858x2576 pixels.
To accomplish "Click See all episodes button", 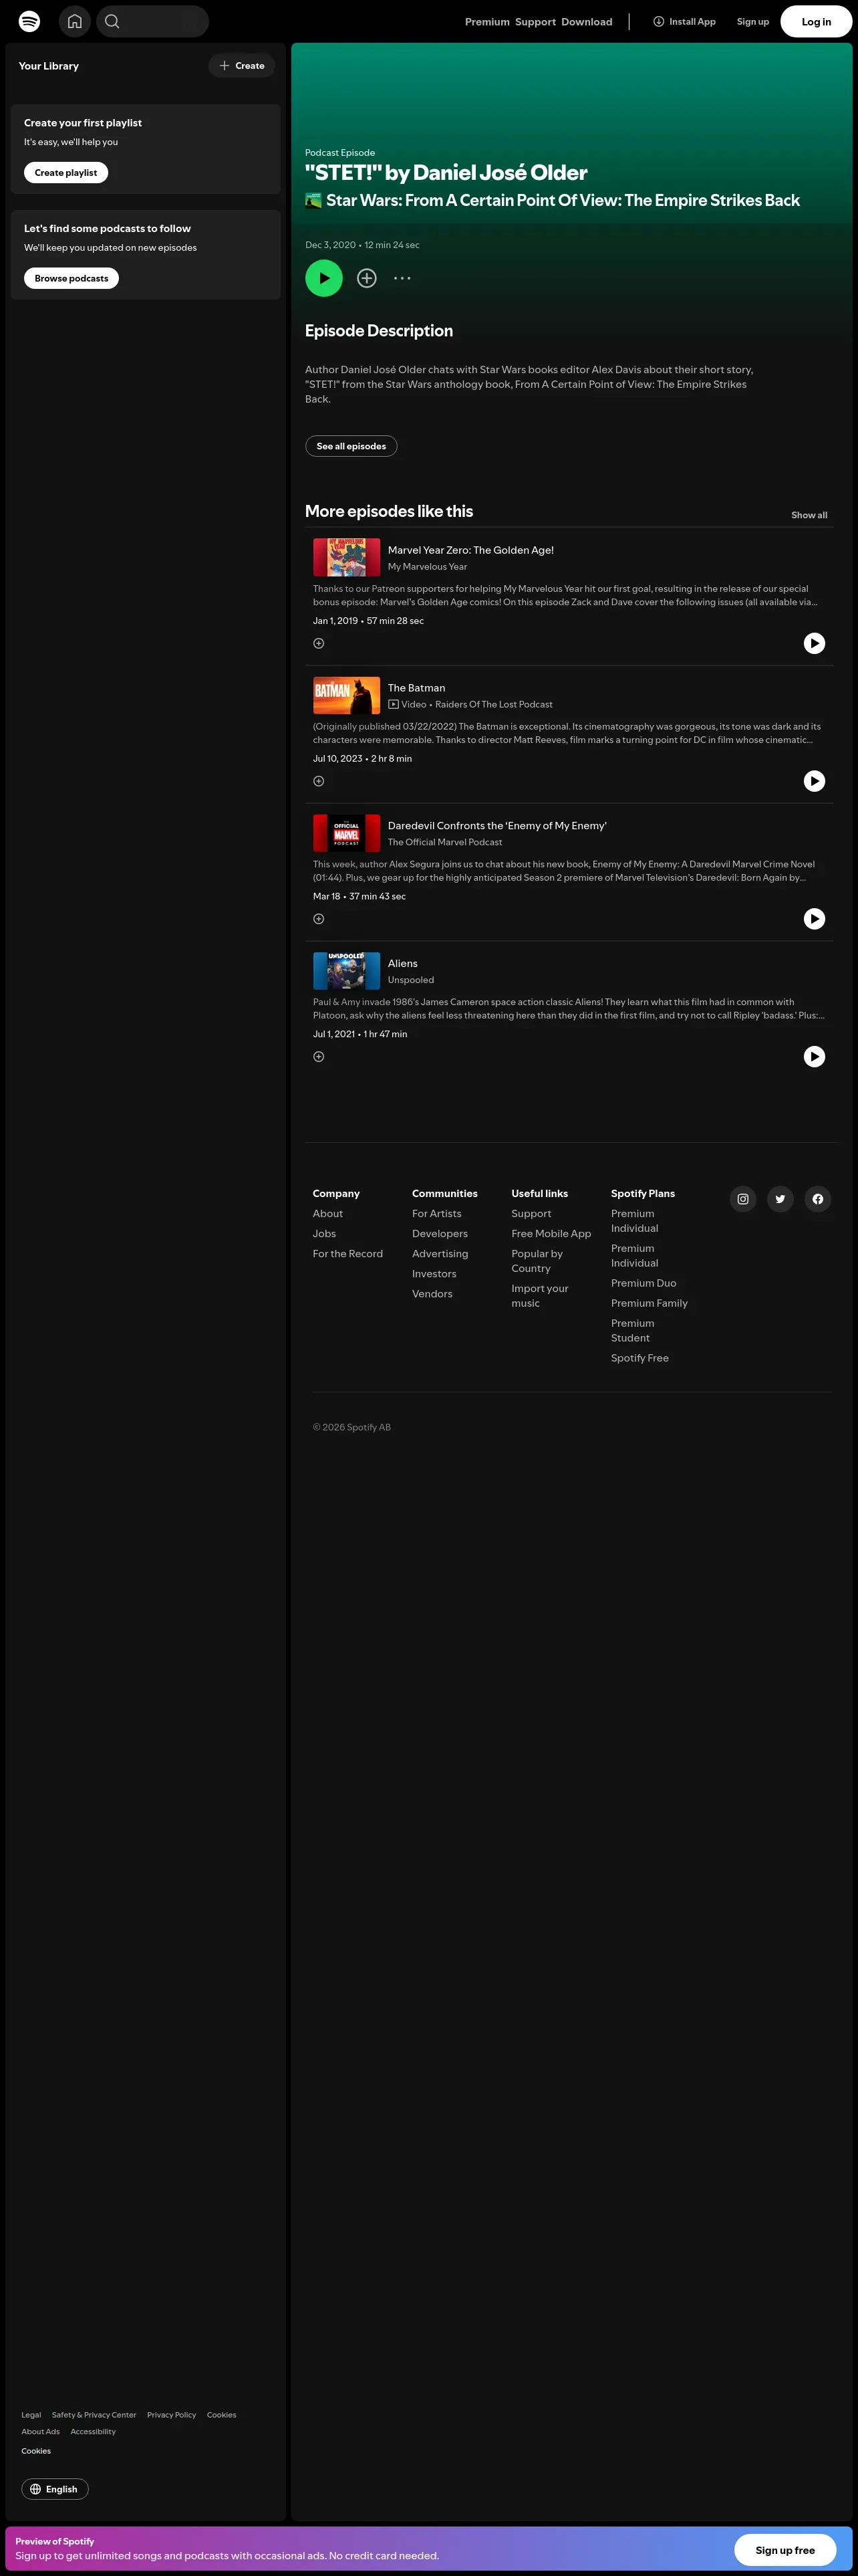I will pos(351,446).
